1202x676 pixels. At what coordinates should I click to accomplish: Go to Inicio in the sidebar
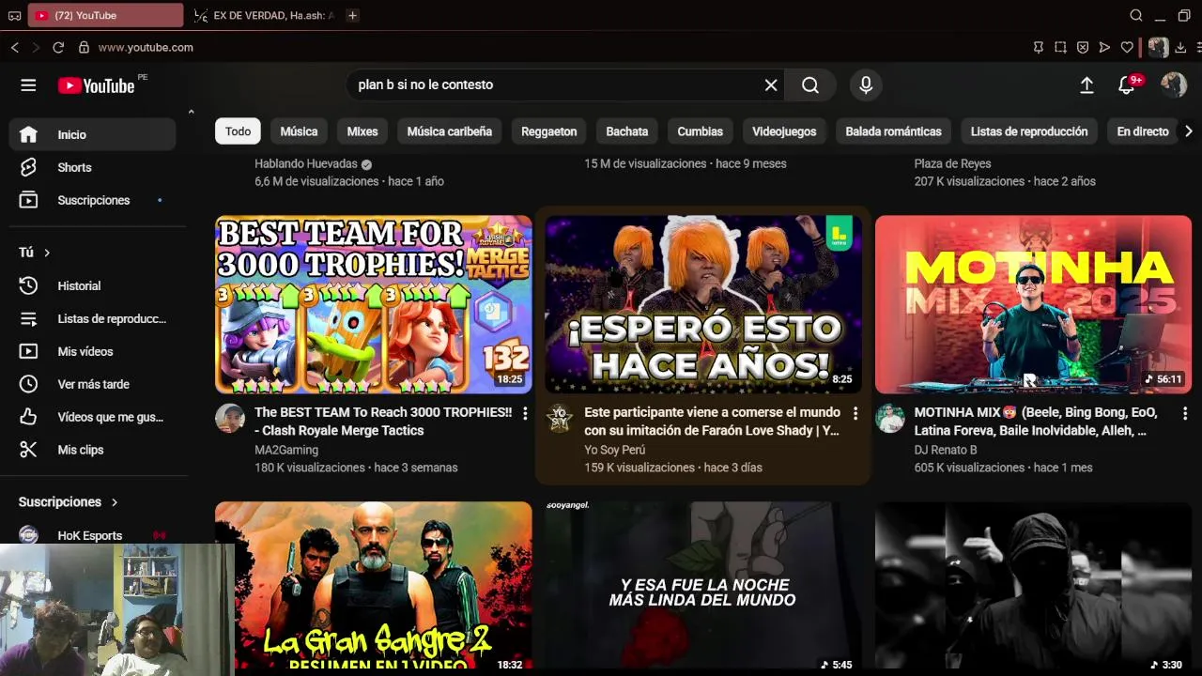[93, 134]
